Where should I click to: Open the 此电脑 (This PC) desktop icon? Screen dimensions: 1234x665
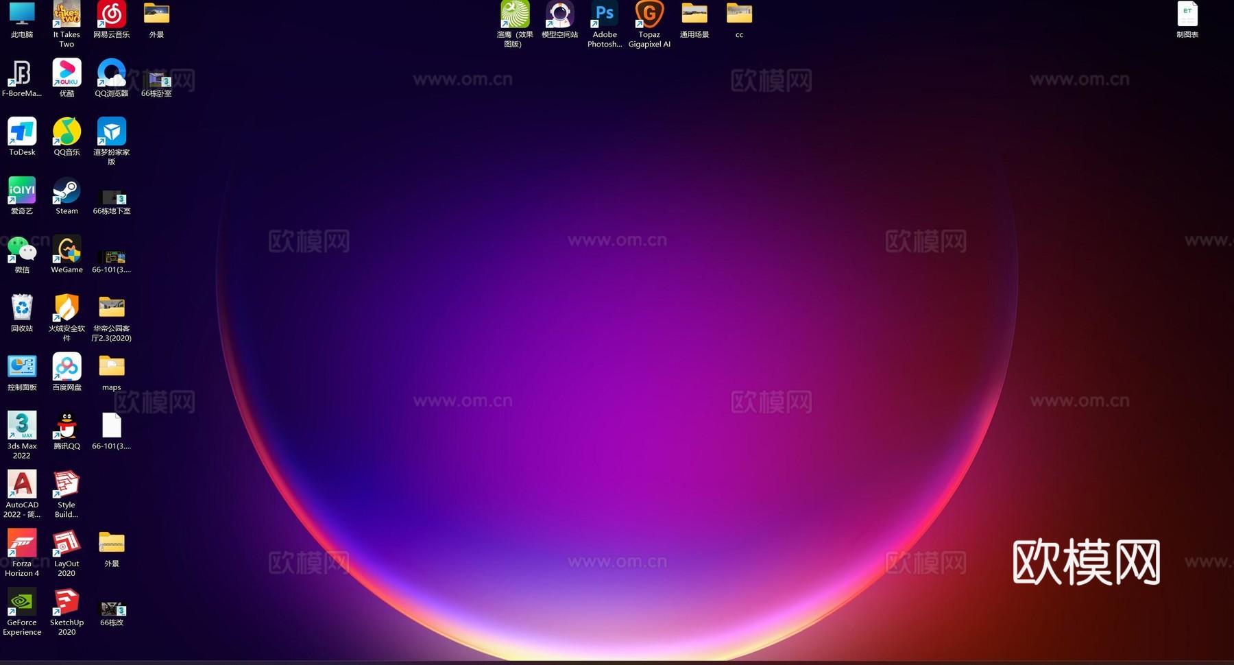coord(22,15)
